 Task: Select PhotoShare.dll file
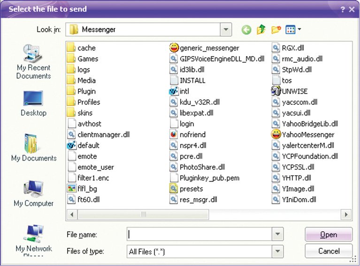[198, 167]
